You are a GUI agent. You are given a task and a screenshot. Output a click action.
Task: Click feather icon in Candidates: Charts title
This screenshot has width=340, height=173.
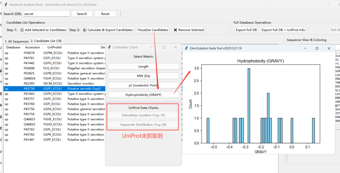110,47
